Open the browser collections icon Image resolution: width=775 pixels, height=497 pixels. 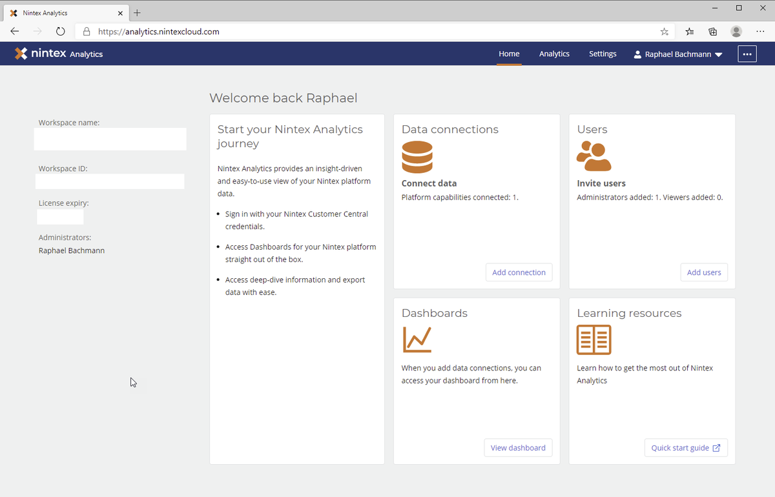point(713,31)
